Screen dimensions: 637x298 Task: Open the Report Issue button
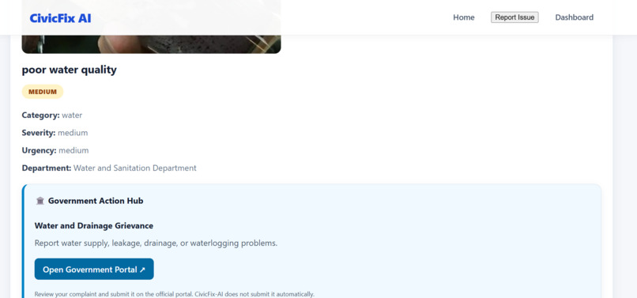[514, 17]
